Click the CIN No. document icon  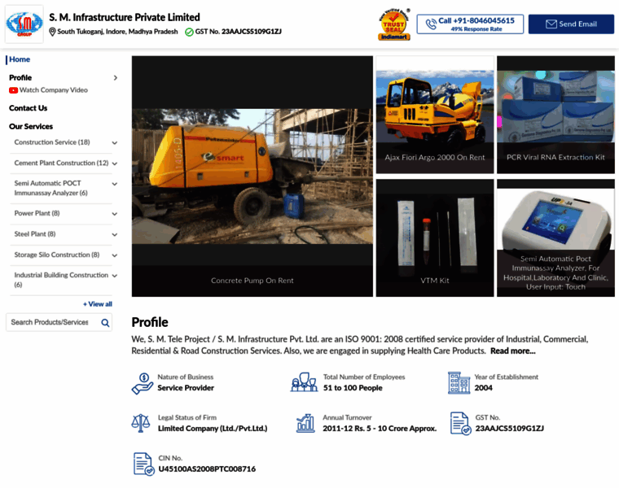143,464
